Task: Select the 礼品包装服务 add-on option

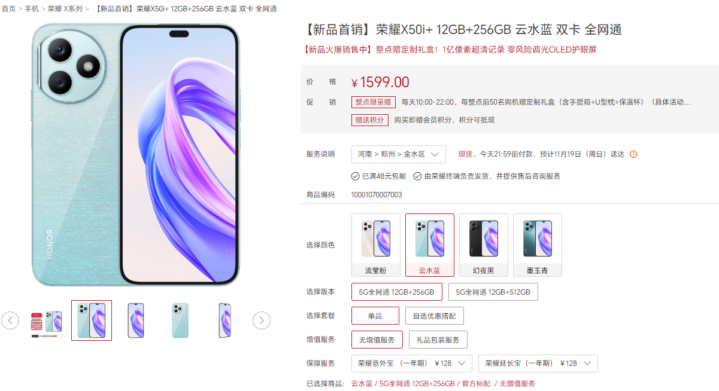Action: pos(438,340)
